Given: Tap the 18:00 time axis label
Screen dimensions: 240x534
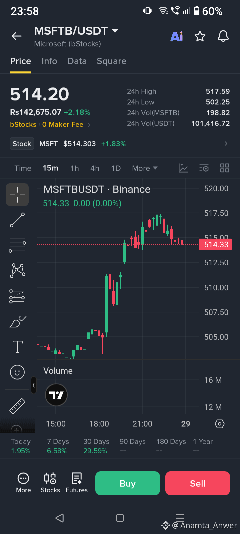Looking at the screenshot, I should click(99, 424).
